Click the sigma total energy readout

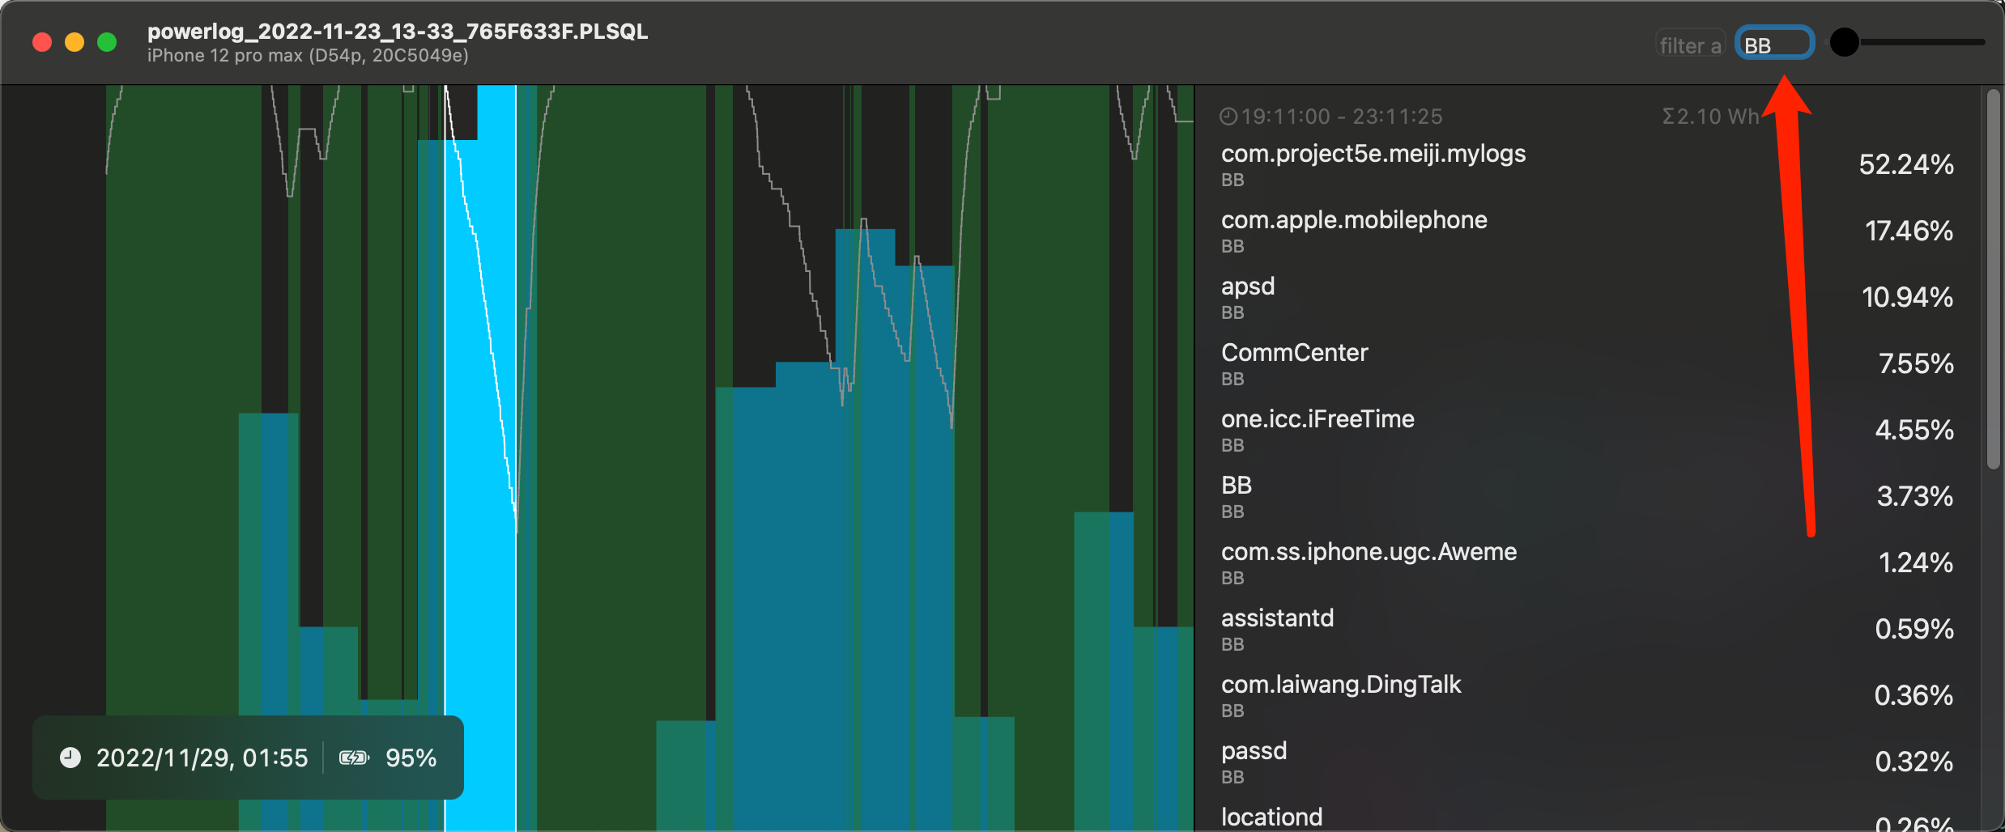tap(1709, 117)
